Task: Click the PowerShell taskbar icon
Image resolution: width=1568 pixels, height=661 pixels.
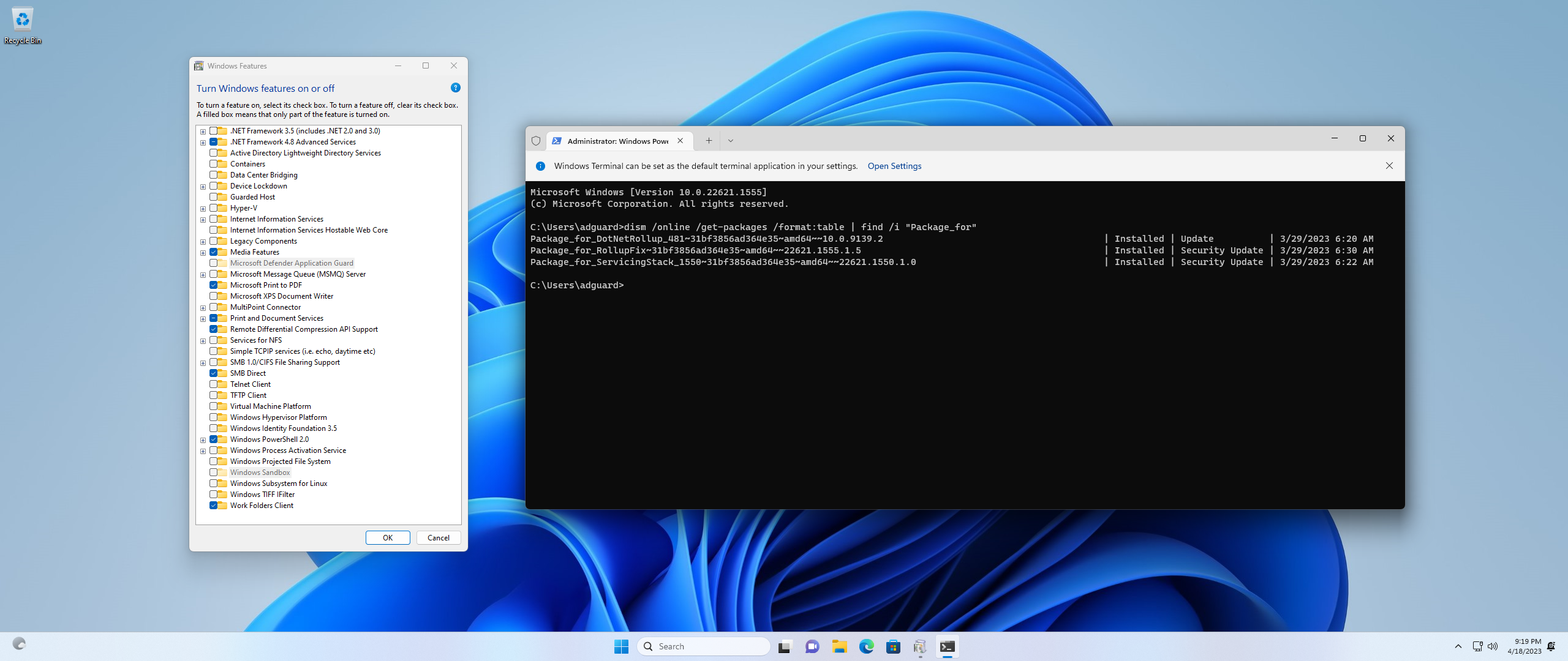Action: click(947, 646)
